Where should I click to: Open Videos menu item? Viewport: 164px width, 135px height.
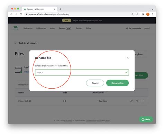(x=53, y=28)
